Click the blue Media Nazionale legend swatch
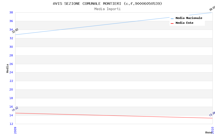This screenshot has width=215, height=139. [x=172, y=18]
